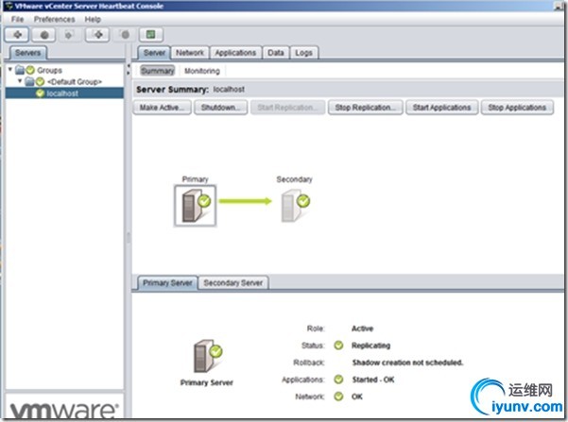Click the 'Started - OK' applications text
Image resolution: width=568 pixels, height=422 pixels.
coord(373,380)
